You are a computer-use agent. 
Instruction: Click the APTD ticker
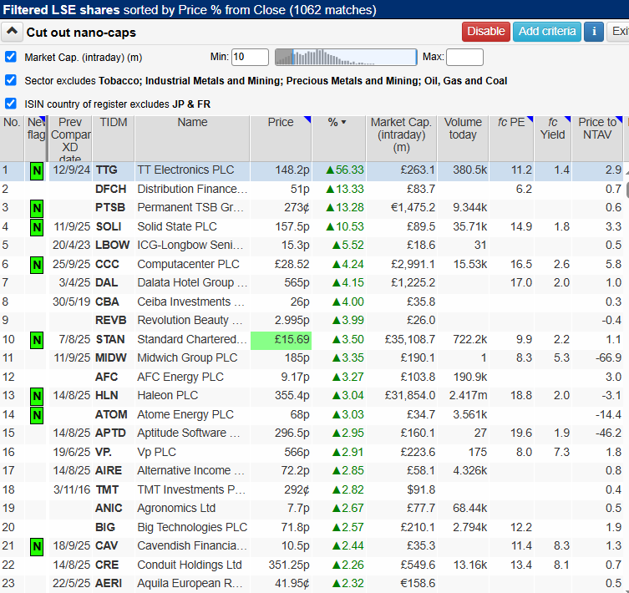tap(110, 433)
